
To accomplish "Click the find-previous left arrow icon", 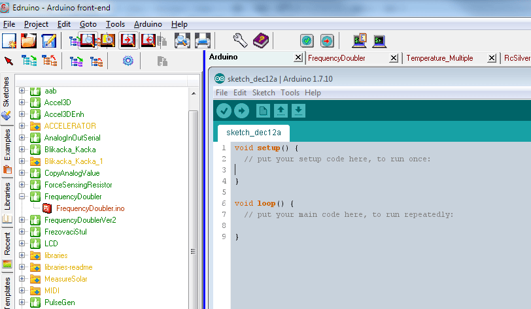I will 148,41.
